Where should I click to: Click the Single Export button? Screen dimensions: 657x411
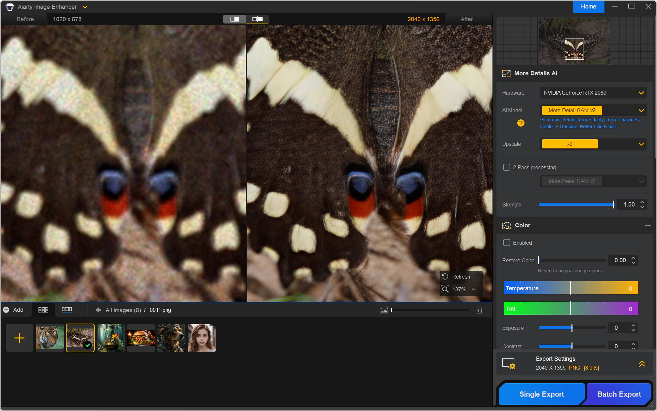[541, 394]
